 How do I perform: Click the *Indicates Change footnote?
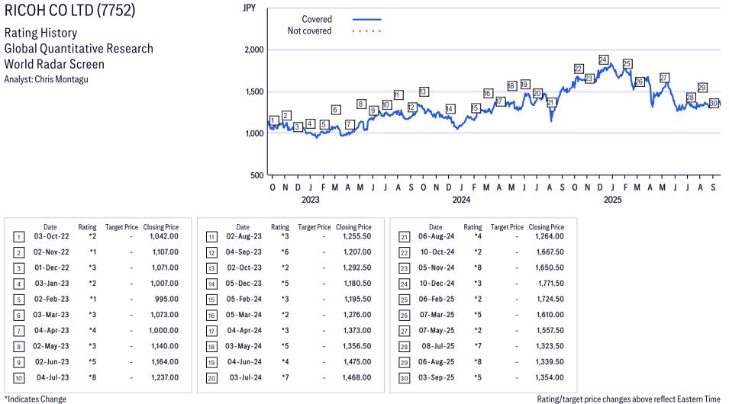pos(35,399)
